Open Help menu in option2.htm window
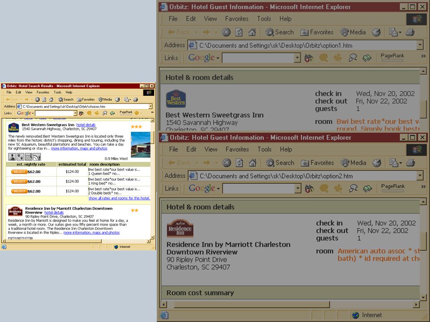Viewport: 430px width, 322px height. [286, 149]
